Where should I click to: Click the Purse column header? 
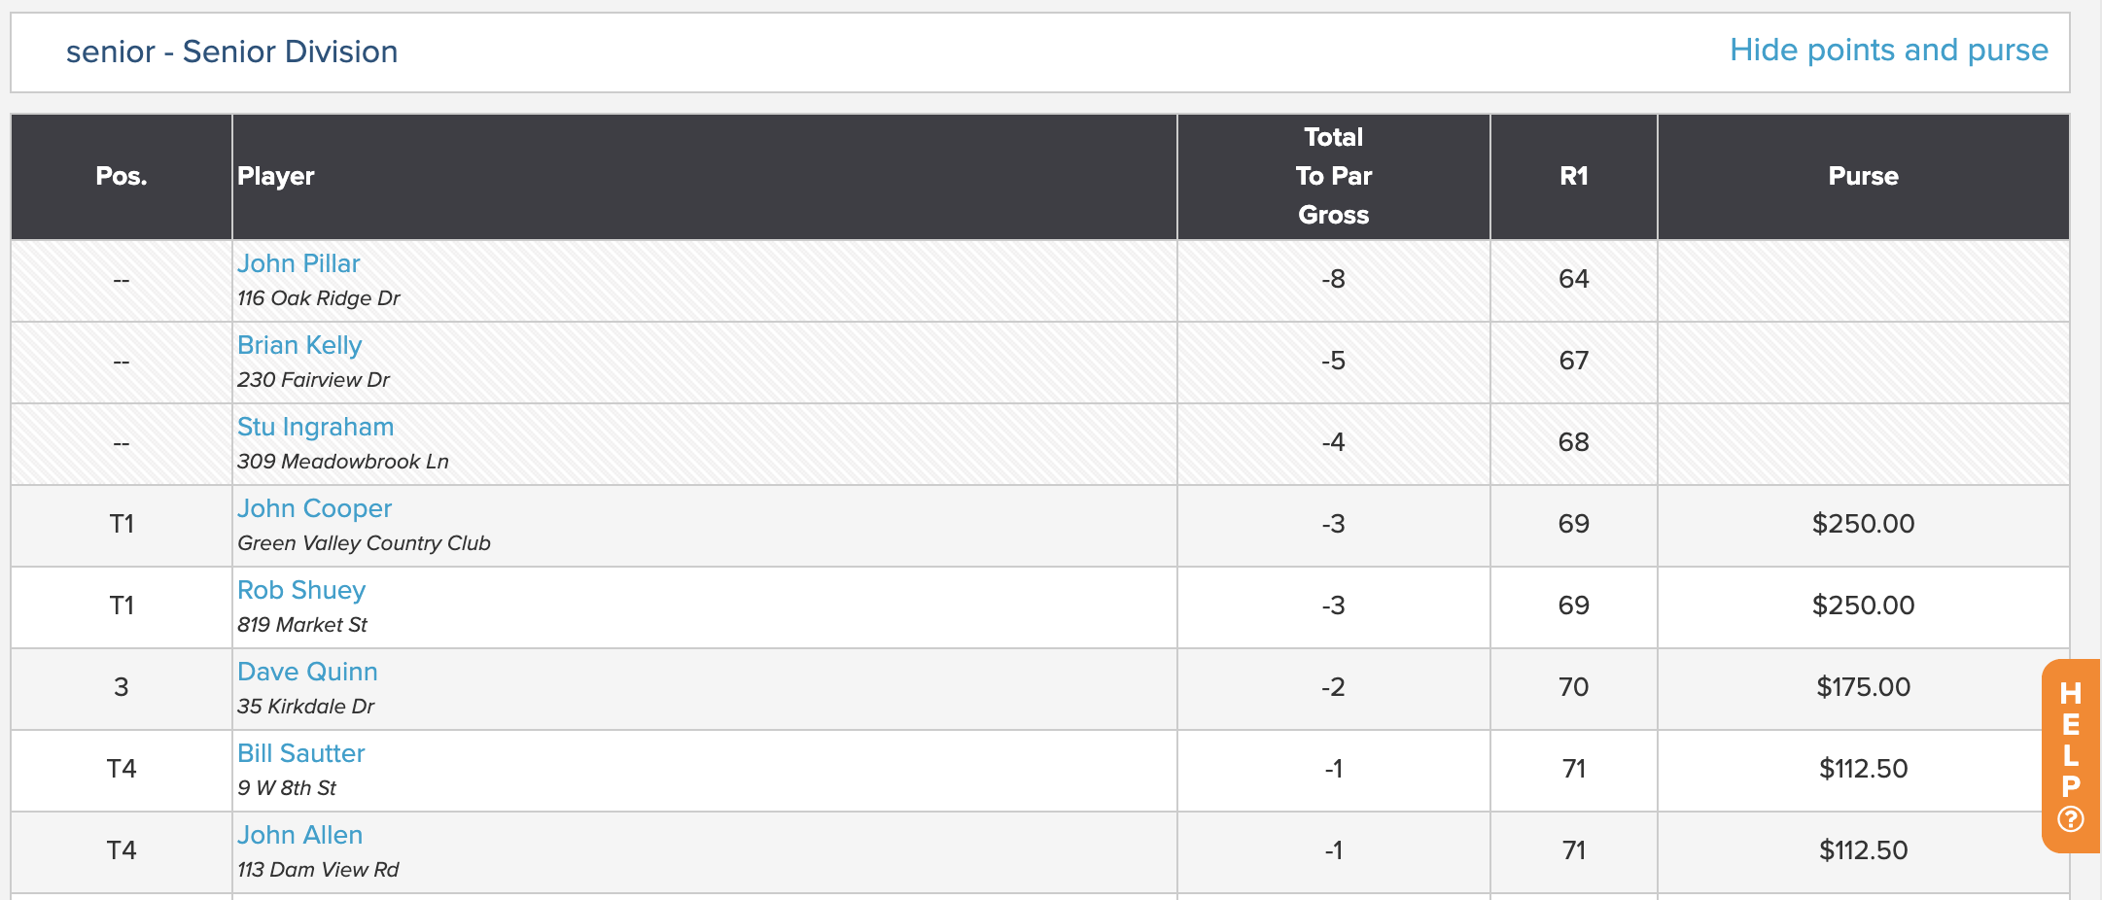click(x=1863, y=176)
